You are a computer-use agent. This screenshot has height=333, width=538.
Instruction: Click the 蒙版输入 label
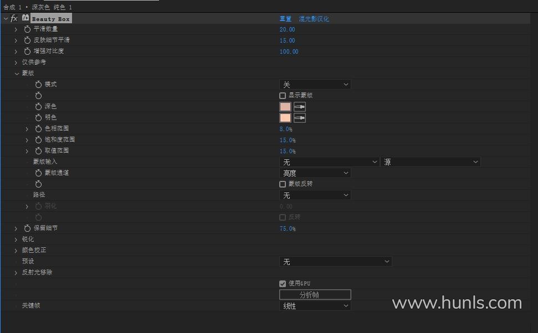pos(45,162)
